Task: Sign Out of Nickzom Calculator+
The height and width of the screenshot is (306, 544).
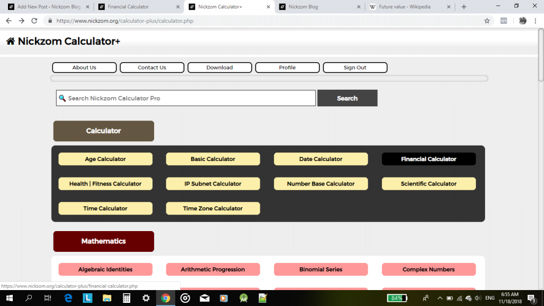Action: coord(355,67)
